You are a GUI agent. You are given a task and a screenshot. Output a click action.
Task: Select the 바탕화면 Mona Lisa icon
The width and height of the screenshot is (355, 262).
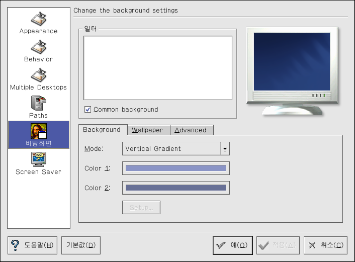[38, 131]
